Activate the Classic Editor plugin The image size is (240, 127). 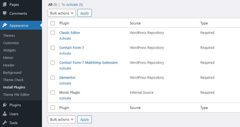(x=65, y=39)
